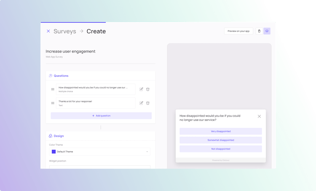Close the survey creator with the X icon
Image resolution: width=316 pixels, height=191 pixels.
click(x=48, y=31)
